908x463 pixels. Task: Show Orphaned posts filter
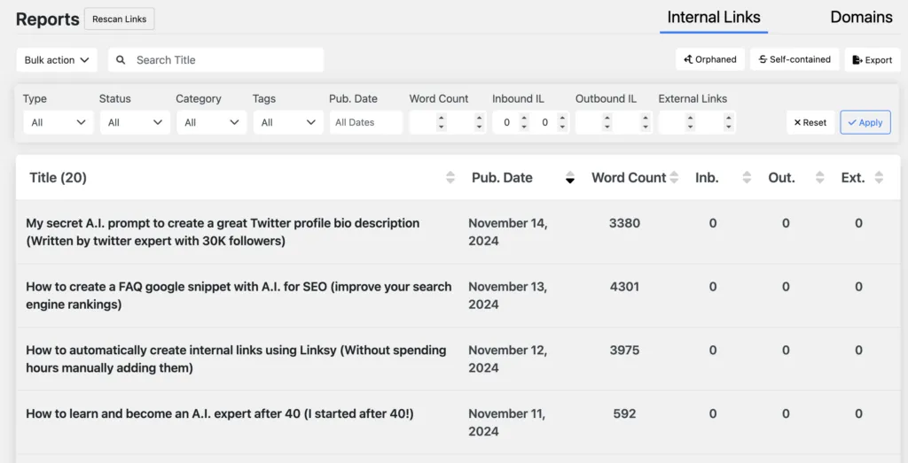(x=709, y=59)
